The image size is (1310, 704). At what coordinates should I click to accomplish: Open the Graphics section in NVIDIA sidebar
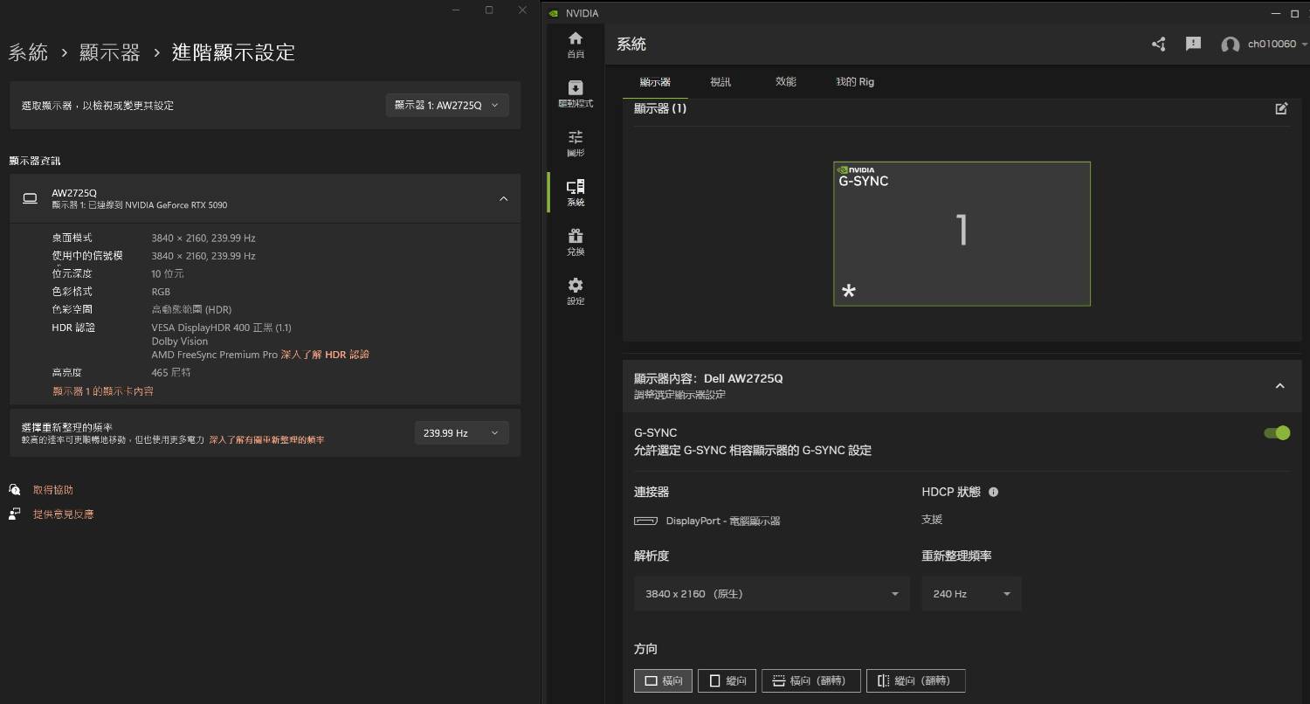[576, 143]
